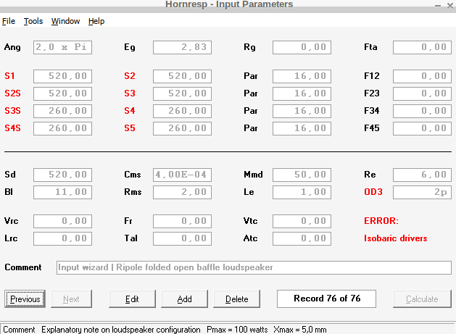Screen dimensions: 456x334
Task: Select the S2S area field
Action: [62, 93]
